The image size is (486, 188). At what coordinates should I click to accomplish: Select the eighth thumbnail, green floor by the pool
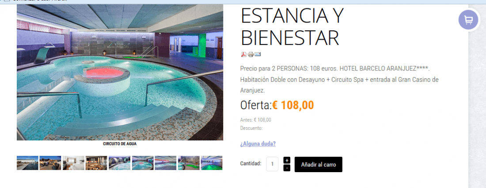(189, 163)
